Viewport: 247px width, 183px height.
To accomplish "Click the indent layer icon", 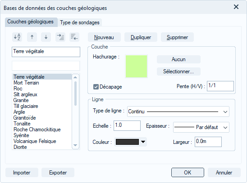I will coord(60,37).
